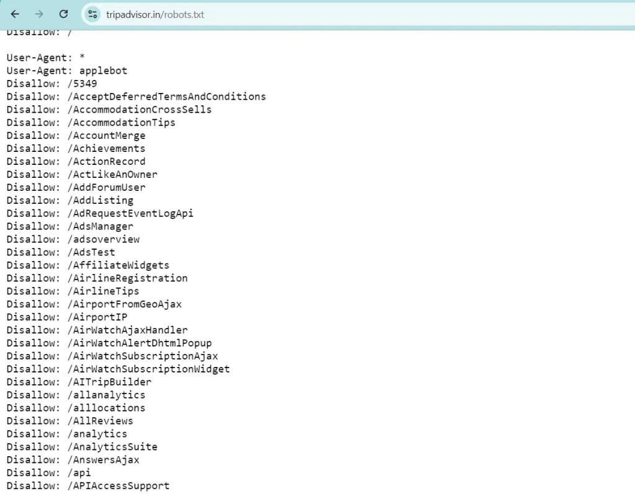Click the '/AddForumUser' entry
Viewport: 635px width, 494px height.
(x=76, y=187)
